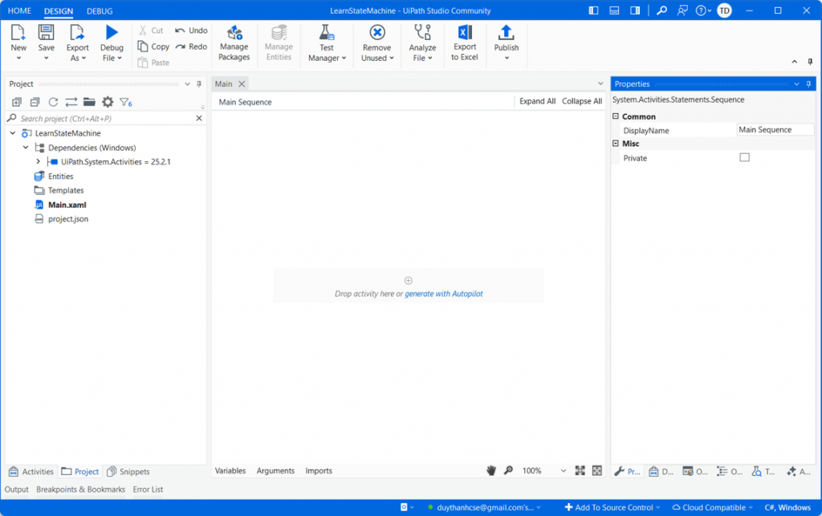
Task: Publish the project
Action: 506,43
